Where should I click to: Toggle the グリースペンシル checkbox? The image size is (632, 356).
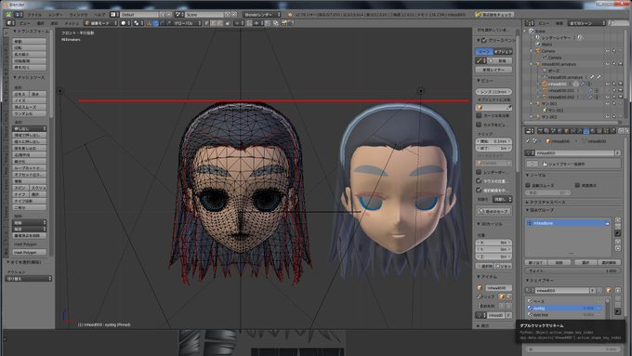[x=484, y=40]
